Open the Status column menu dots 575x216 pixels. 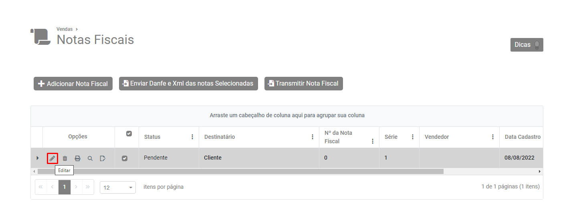point(192,137)
